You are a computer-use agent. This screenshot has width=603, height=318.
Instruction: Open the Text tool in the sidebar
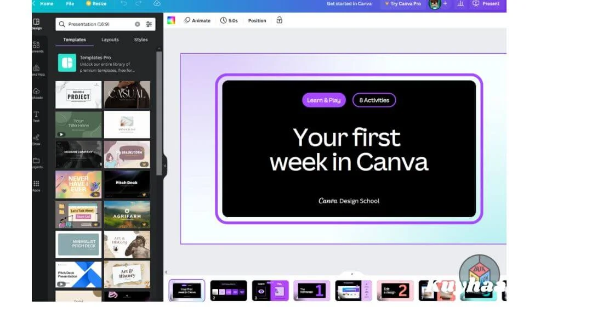click(x=36, y=116)
